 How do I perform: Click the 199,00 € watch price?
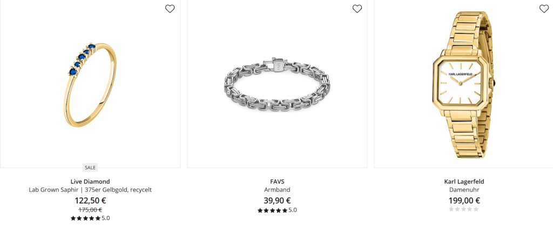(464, 201)
